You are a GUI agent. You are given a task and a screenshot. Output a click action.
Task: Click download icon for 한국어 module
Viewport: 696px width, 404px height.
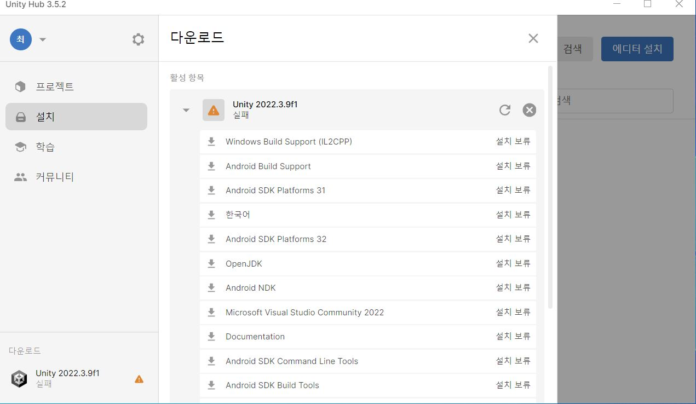pyautogui.click(x=211, y=215)
